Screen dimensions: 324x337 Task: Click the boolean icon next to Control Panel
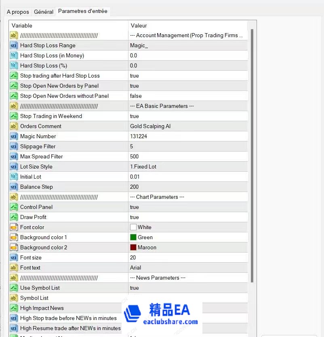(x=13, y=207)
